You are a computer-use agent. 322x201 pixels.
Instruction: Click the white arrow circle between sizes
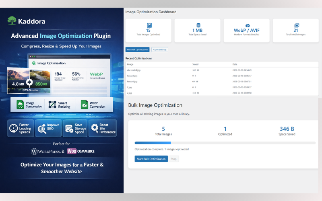point(29,82)
